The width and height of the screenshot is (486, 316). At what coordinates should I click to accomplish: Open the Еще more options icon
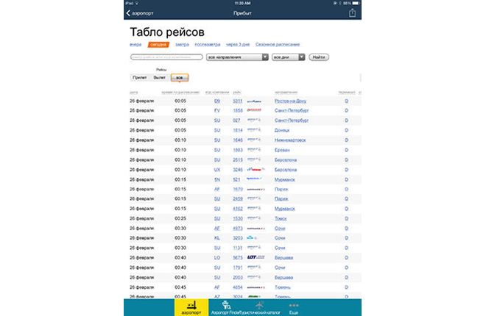(294, 304)
